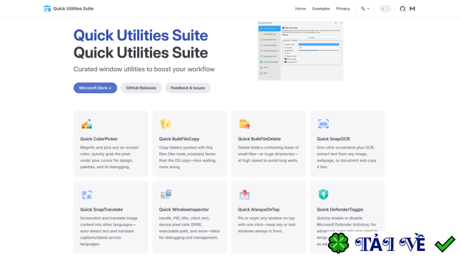Image resolution: width=461 pixels, height=259 pixels.
Task: Select the Quick ColorPicker card title
Action: point(99,139)
